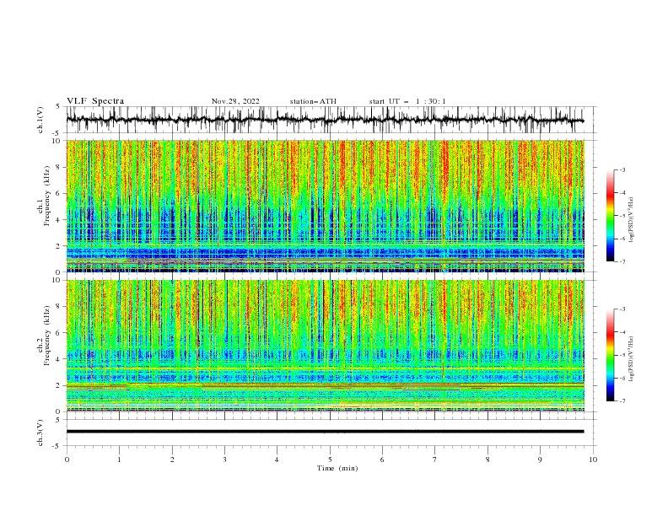This screenshot has height=516, width=668.
Task: Click time axis tick label "3"
Action: (224, 460)
